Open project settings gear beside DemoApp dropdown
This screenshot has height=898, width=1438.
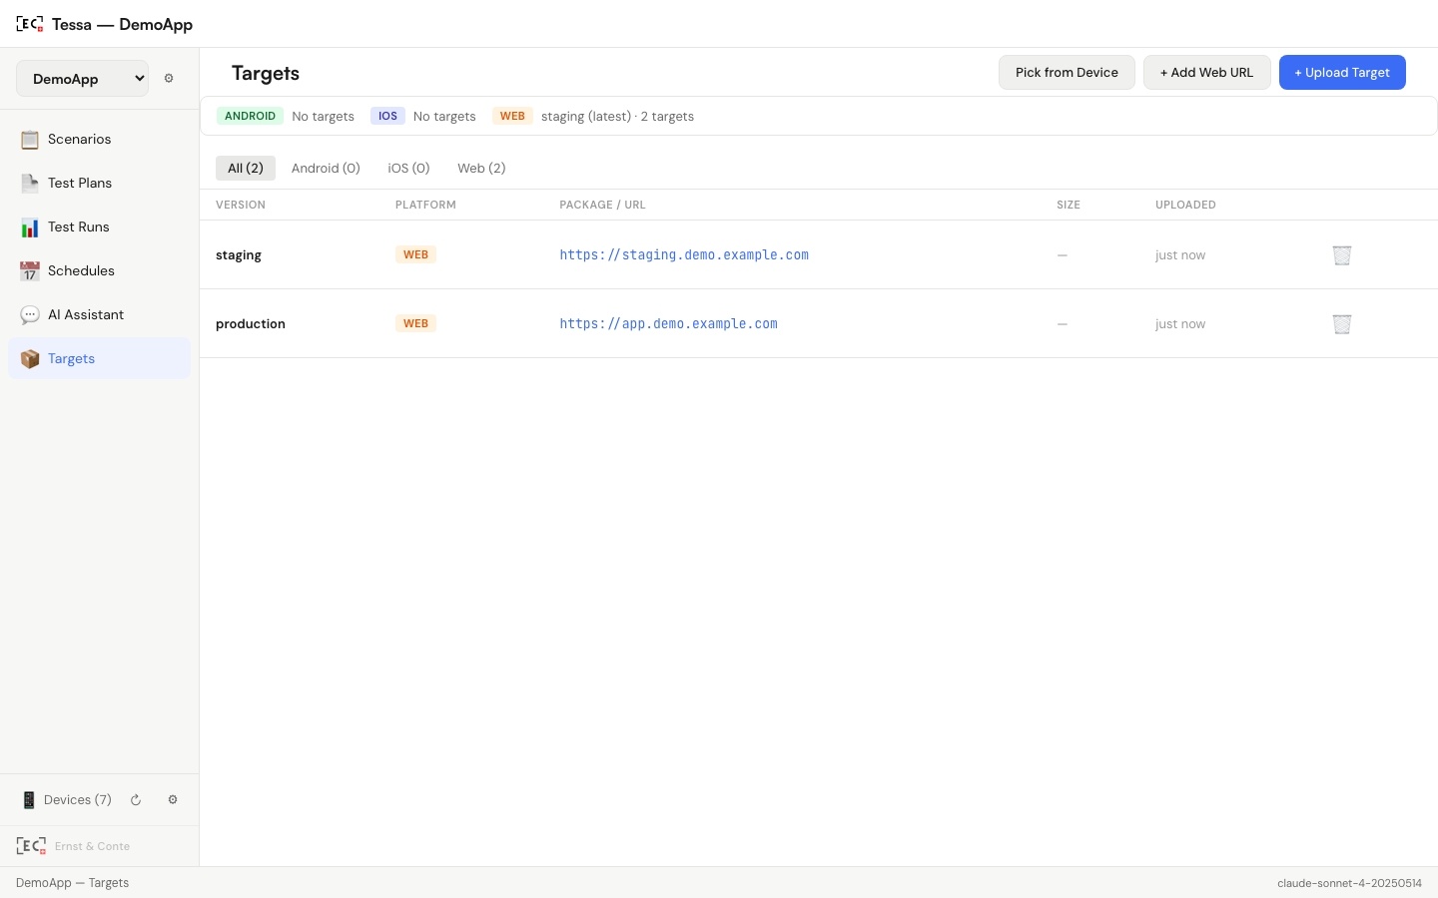coord(169,78)
